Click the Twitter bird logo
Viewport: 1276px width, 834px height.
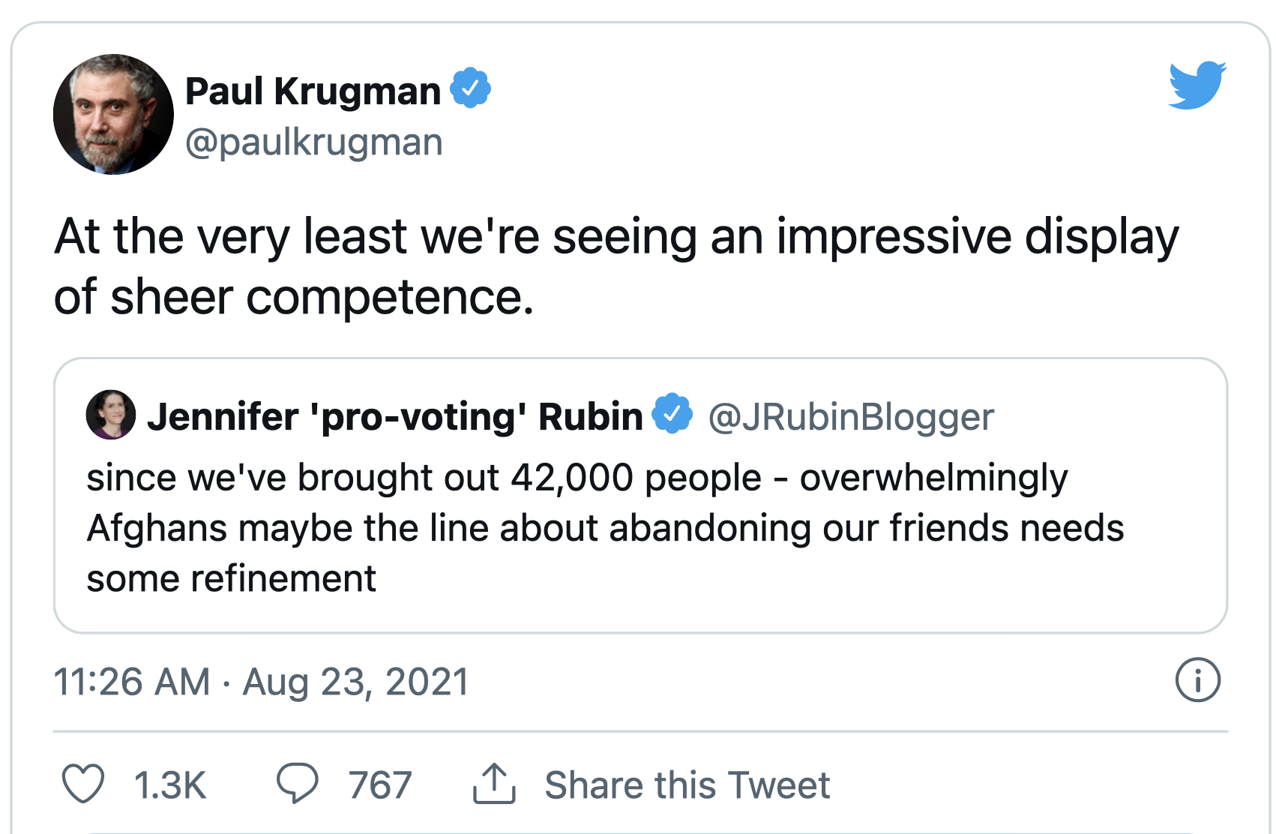[1197, 85]
